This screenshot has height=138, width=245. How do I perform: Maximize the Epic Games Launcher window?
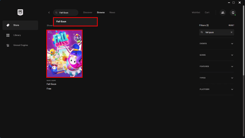(x=234, y=3)
